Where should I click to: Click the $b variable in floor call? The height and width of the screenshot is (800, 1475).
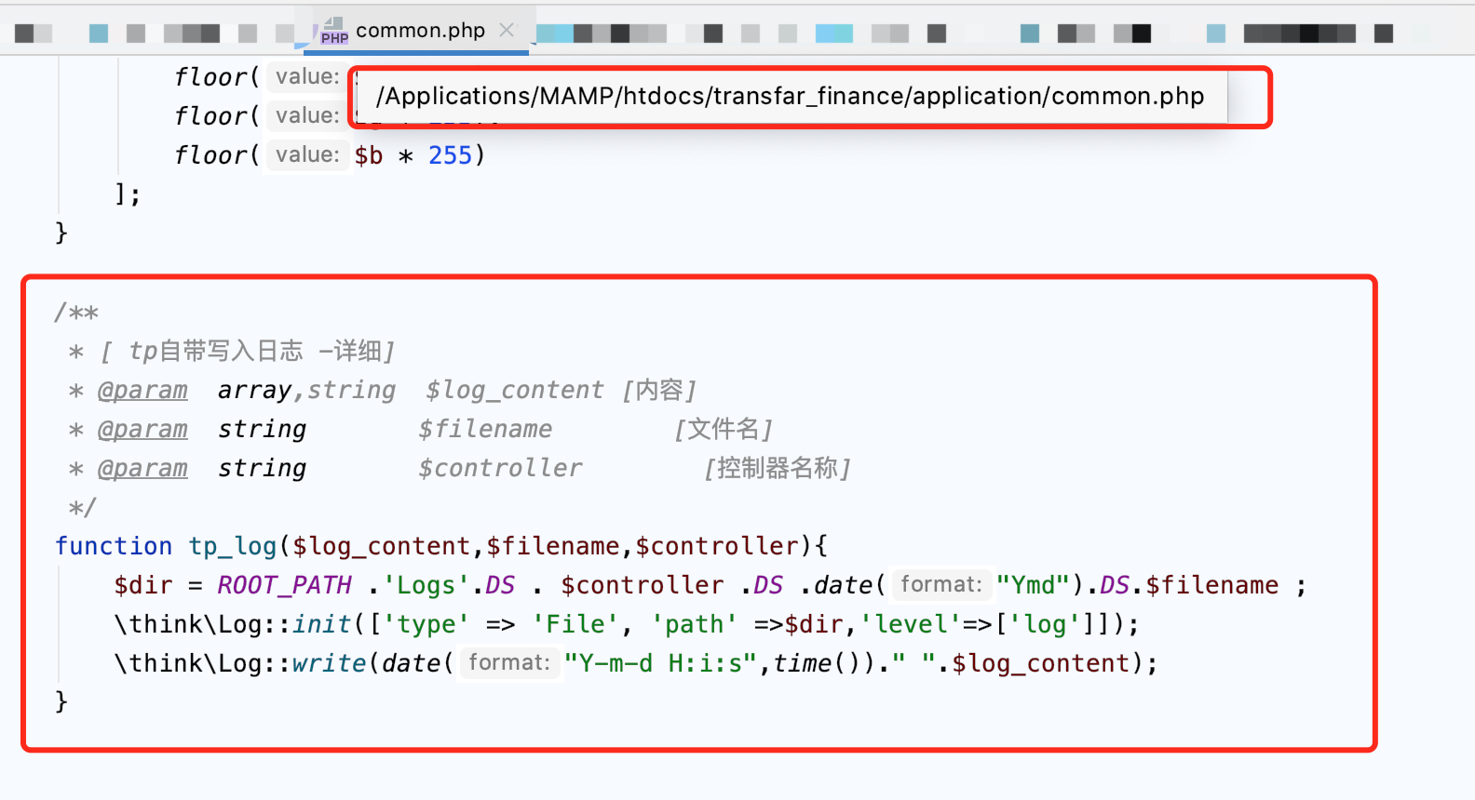pyautogui.click(x=369, y=155)
